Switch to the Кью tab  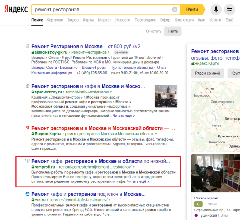pos(201,20)
